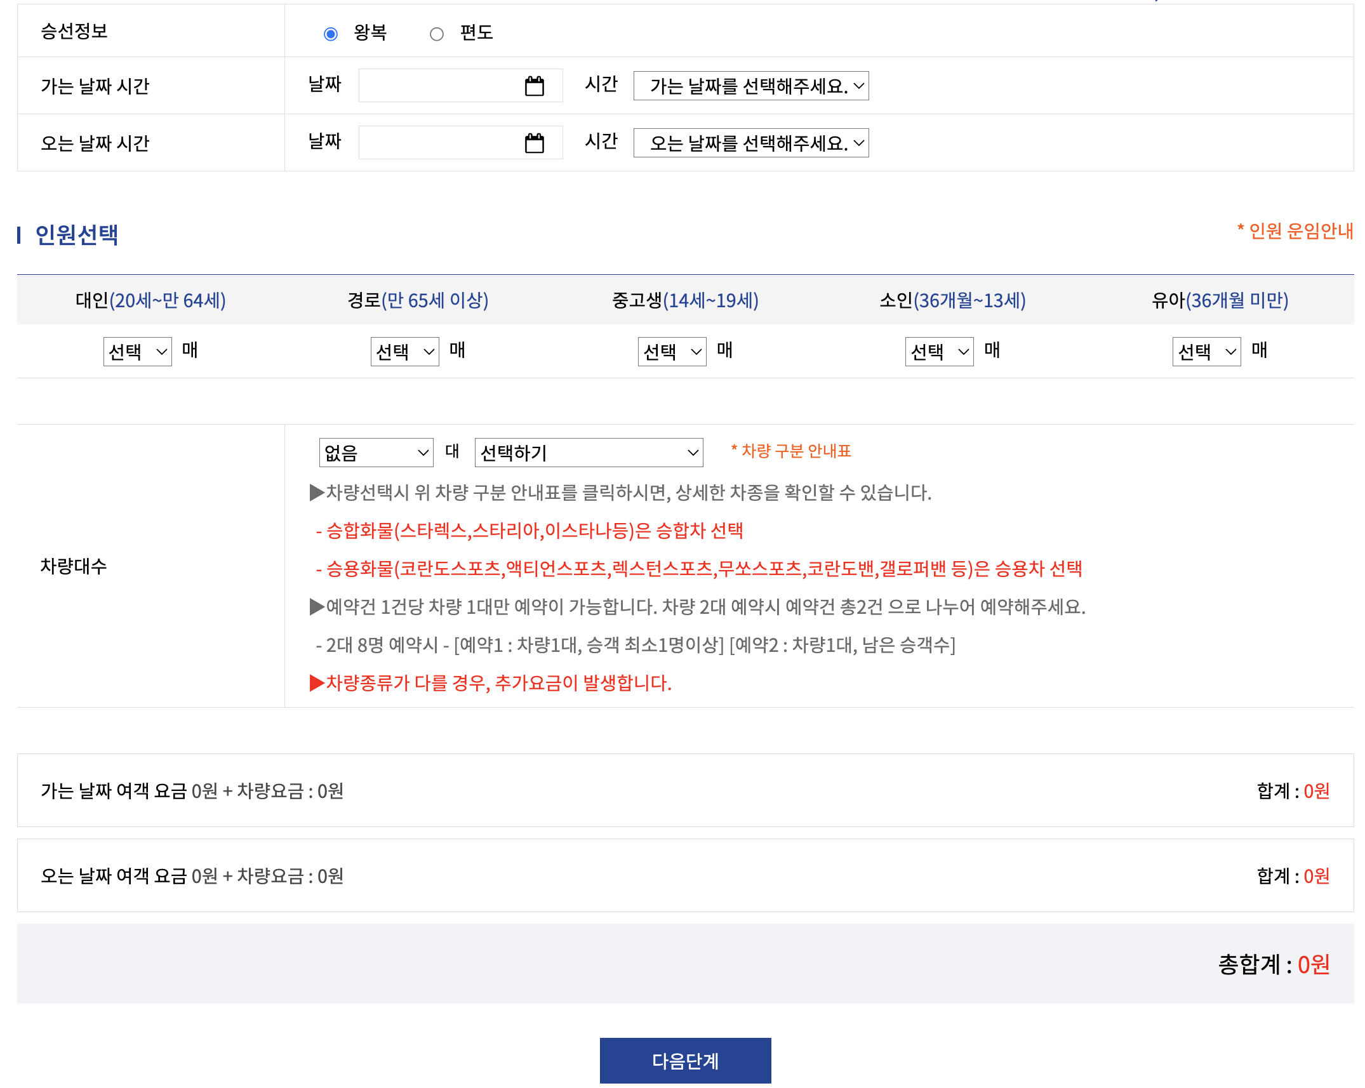Screen dimensions: 1365x1088
Task: Open 소인 child ticket count dropdown
Action: click(x=939, y=351)
